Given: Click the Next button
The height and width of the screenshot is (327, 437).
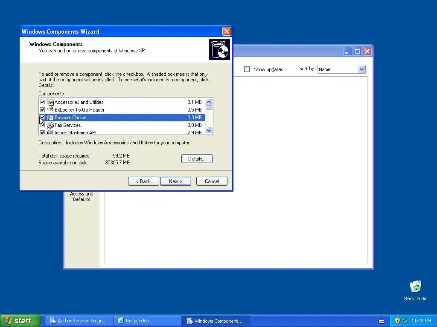Looking at the screenshot, I should pos(175,181).
